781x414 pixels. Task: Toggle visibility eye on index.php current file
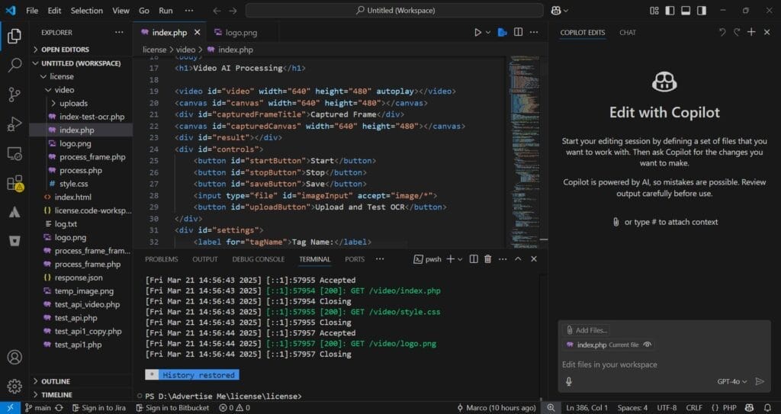[647, 345]
